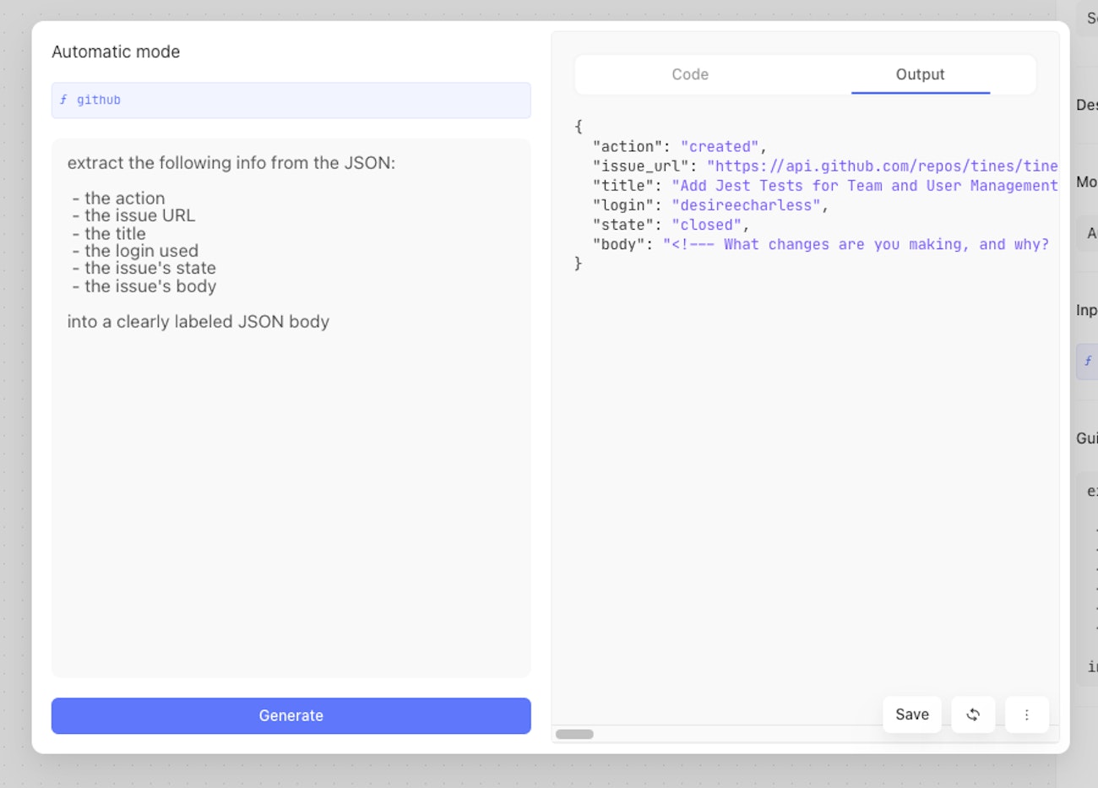Click the horizontal scrollbar thumb under the output
This screenshot has width=1098, height=788.
point(574,734)
